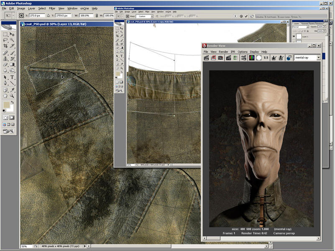Toggle 1:1 real size display in Render View

266,58
